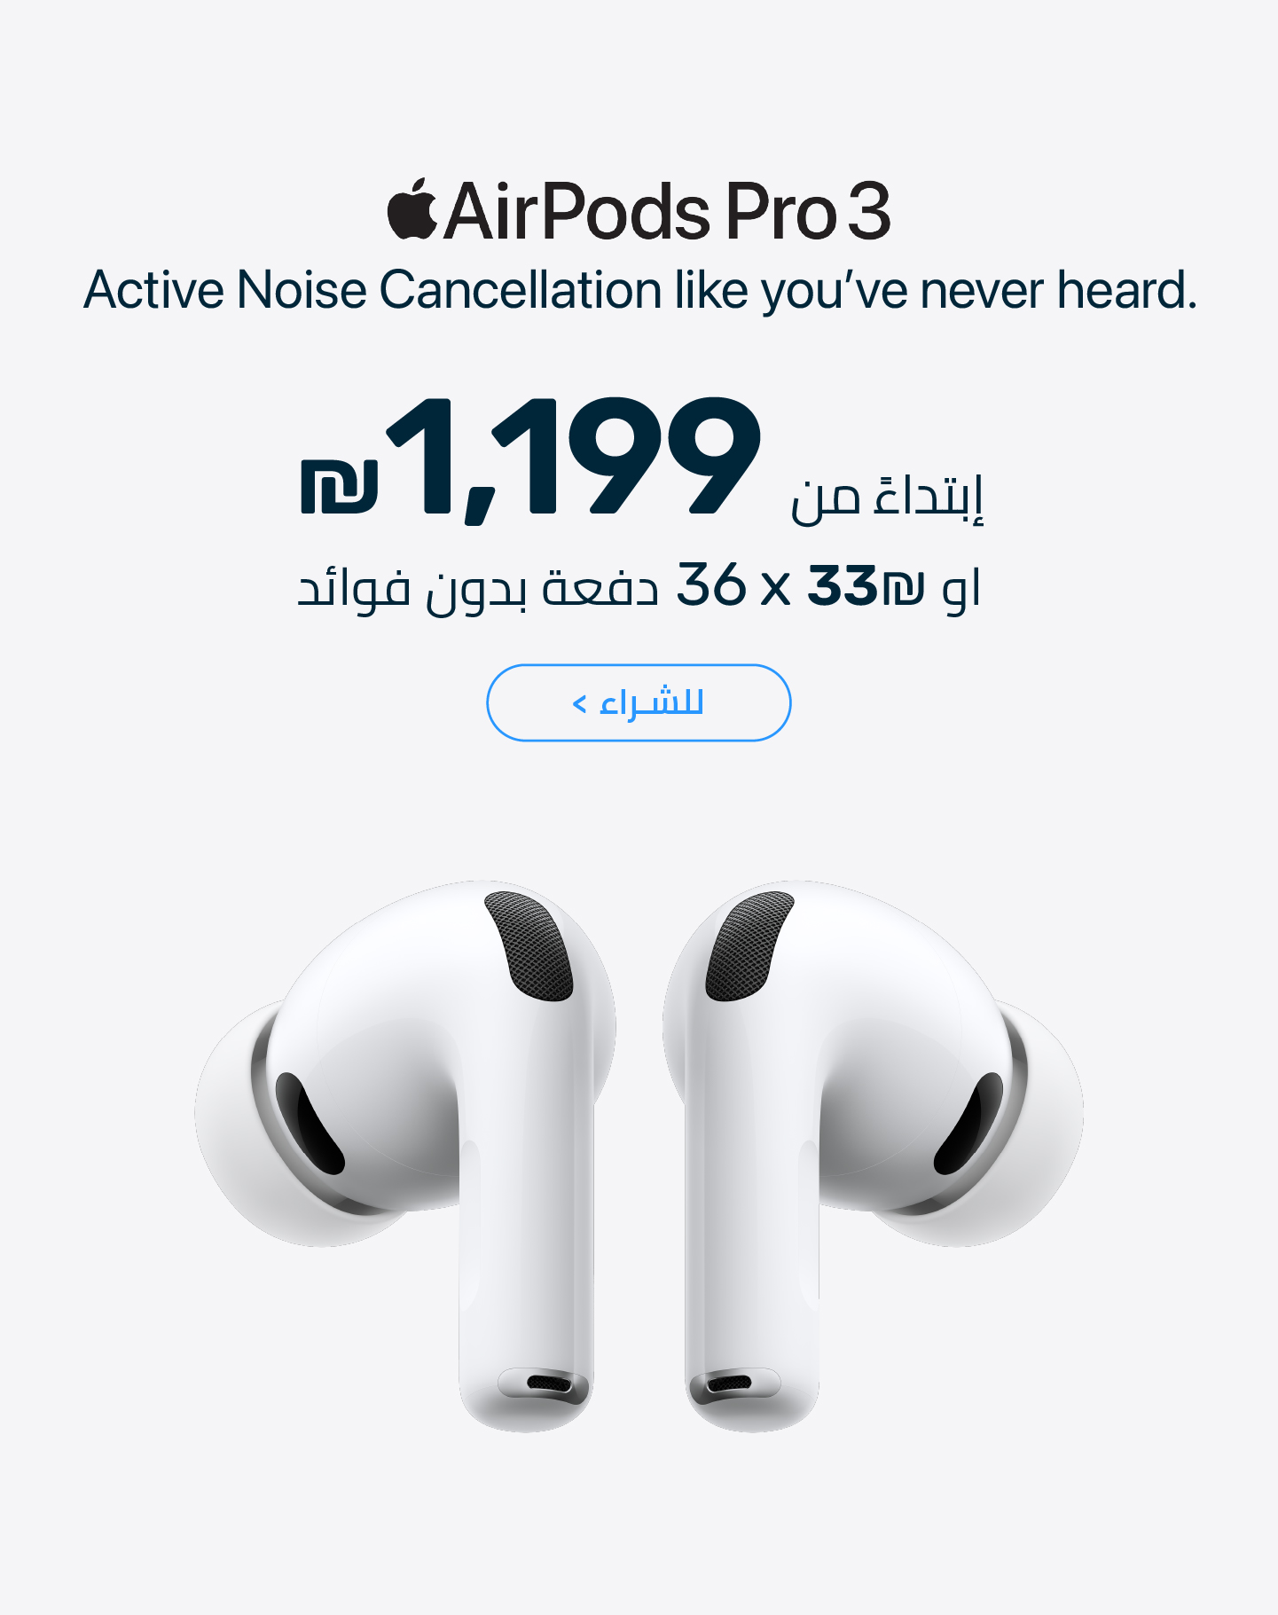This screenshot has height=1615, width=1278.
Task: Click the او word before 33₪
Action: click(961, 588)
